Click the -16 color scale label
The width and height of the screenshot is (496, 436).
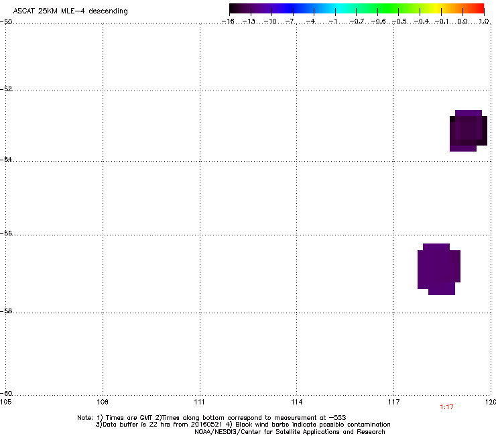click(228, 21)
